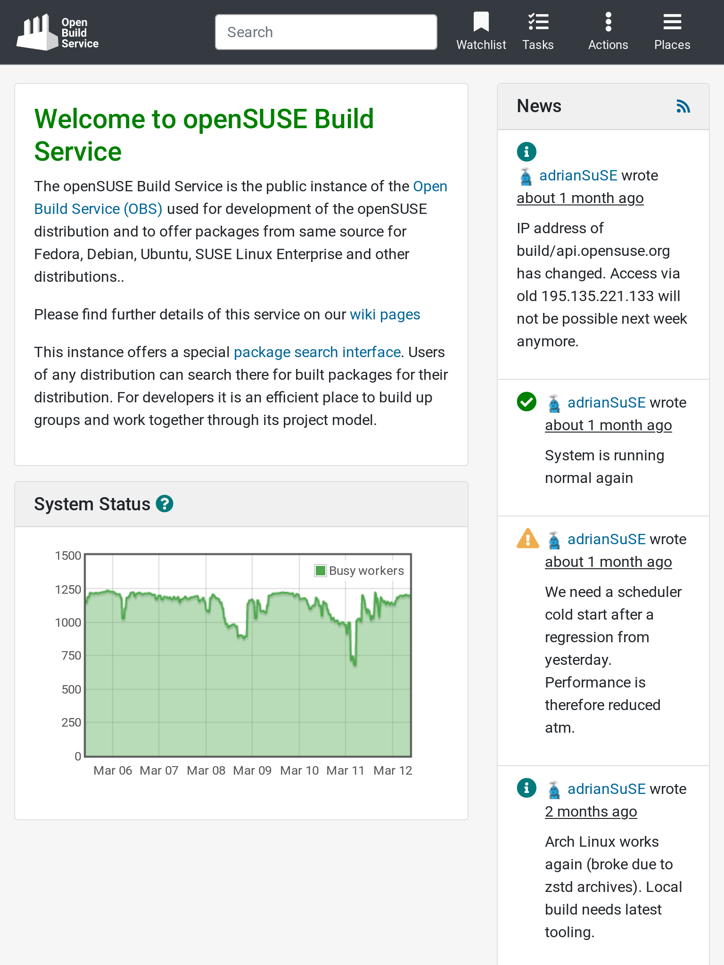Click the News RSS feed icon
The width and height of the screenshot is (724, 965).
[683, 106]
